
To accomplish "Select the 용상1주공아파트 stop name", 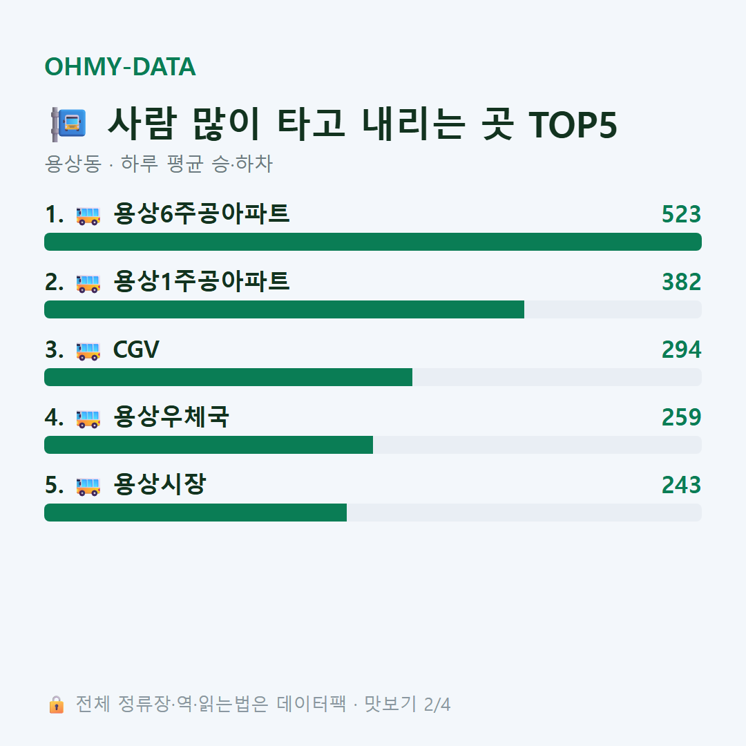I will click(201, 281).
